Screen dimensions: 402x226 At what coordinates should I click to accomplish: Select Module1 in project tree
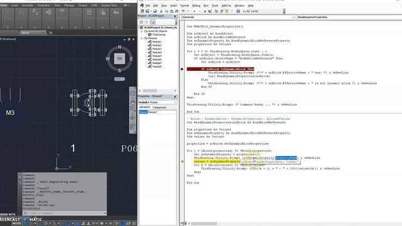pyautogui.click(x=157, y=41)
